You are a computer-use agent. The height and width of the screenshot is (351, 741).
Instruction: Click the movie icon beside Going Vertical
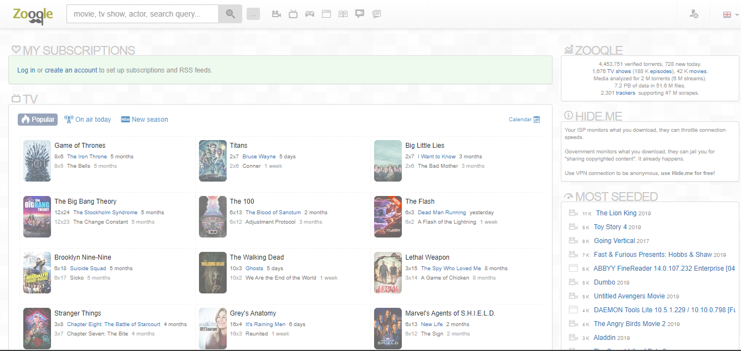573,241
